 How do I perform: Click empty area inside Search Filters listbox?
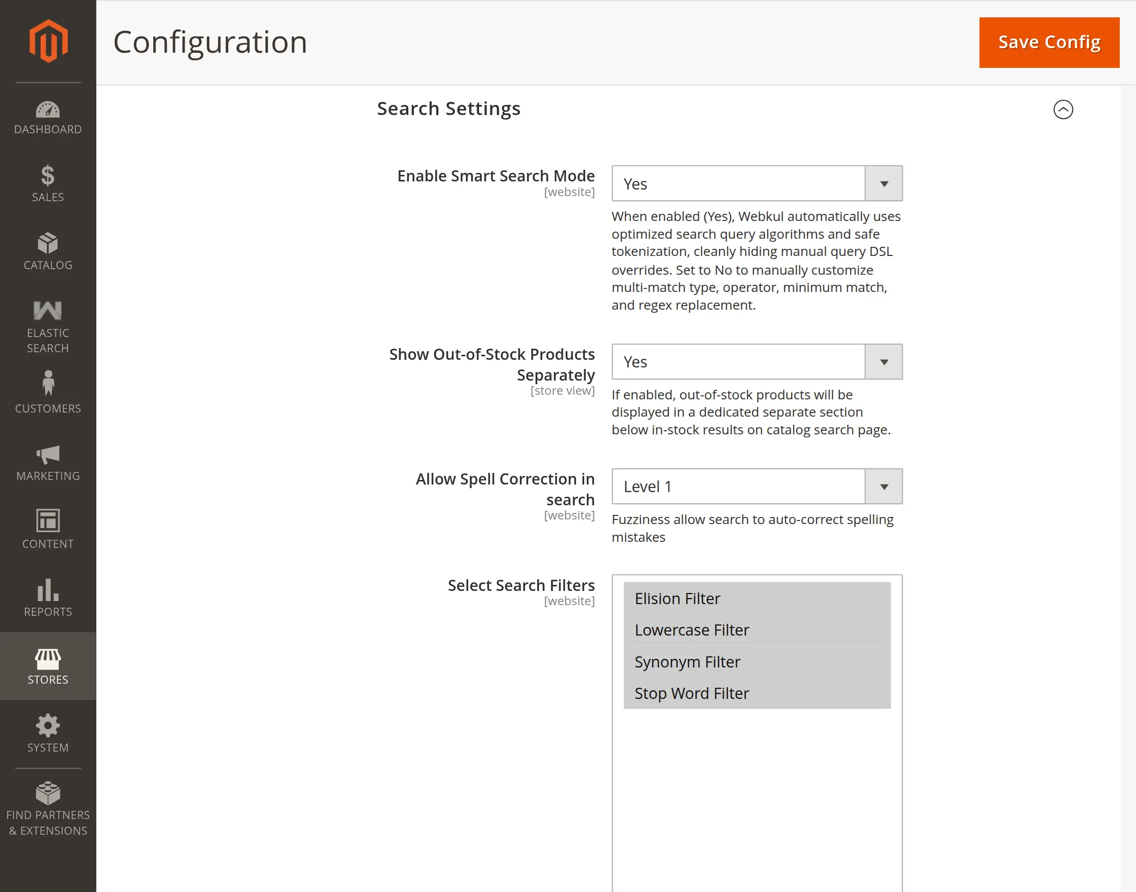[x=757, y=799]
